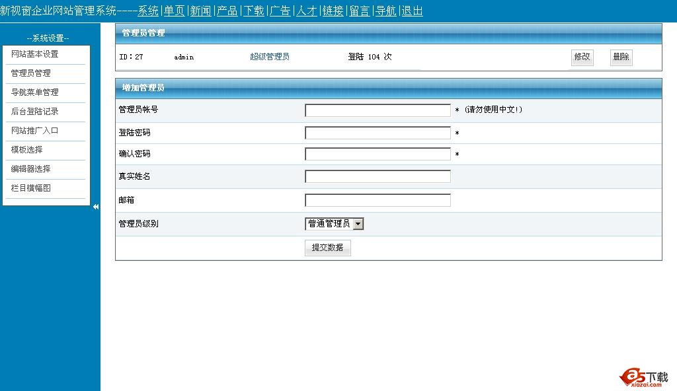The width and height of the screenshot is (677, 391).
Task: Collapse the sidebar with the double-arrow icon
Action: tap(96, 207)
